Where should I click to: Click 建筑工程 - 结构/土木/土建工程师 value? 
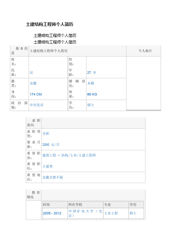coord(69,155)
